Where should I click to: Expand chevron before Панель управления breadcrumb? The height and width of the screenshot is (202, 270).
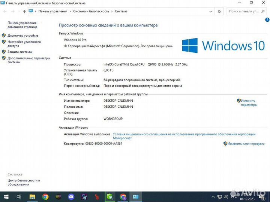point(36,12)
